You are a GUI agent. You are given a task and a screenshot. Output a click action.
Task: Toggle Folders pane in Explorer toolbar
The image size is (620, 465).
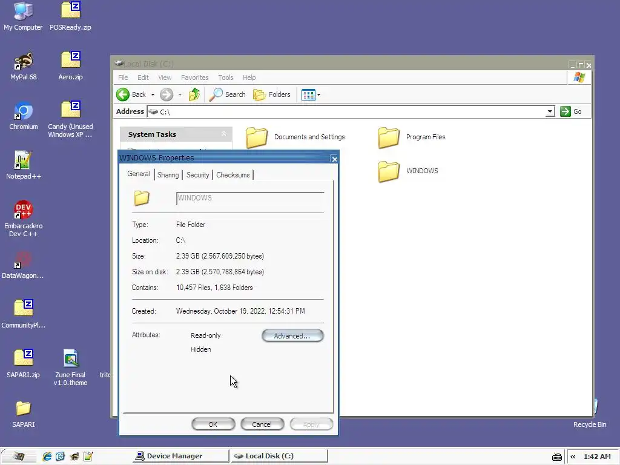pos(272,94)
